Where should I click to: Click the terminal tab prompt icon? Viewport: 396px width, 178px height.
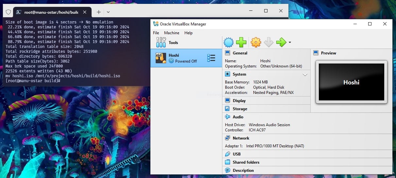click(x=19, y=12)
